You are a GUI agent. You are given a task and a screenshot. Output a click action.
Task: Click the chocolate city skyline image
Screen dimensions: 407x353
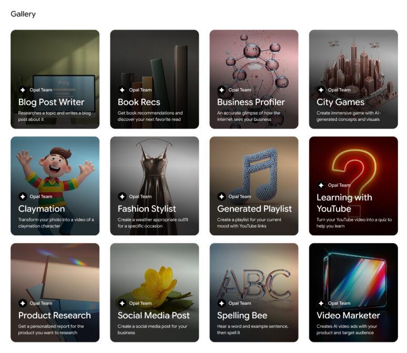tap(354, 69)
